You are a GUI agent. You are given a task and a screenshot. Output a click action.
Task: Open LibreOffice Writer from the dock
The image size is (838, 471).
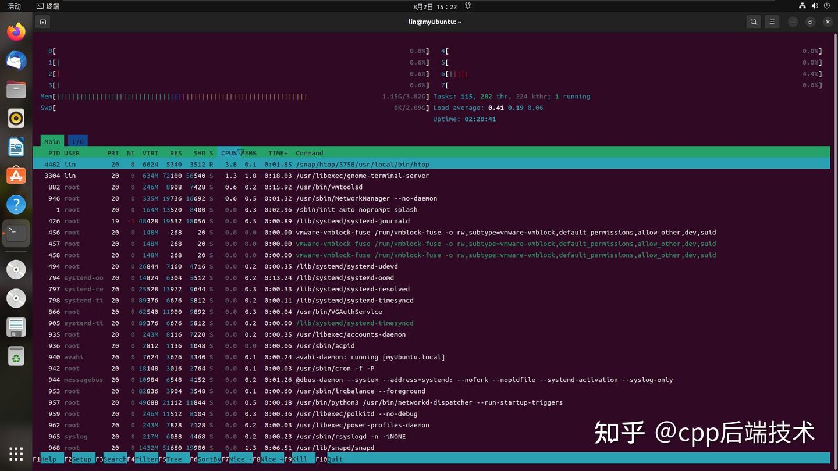point(16,147)
